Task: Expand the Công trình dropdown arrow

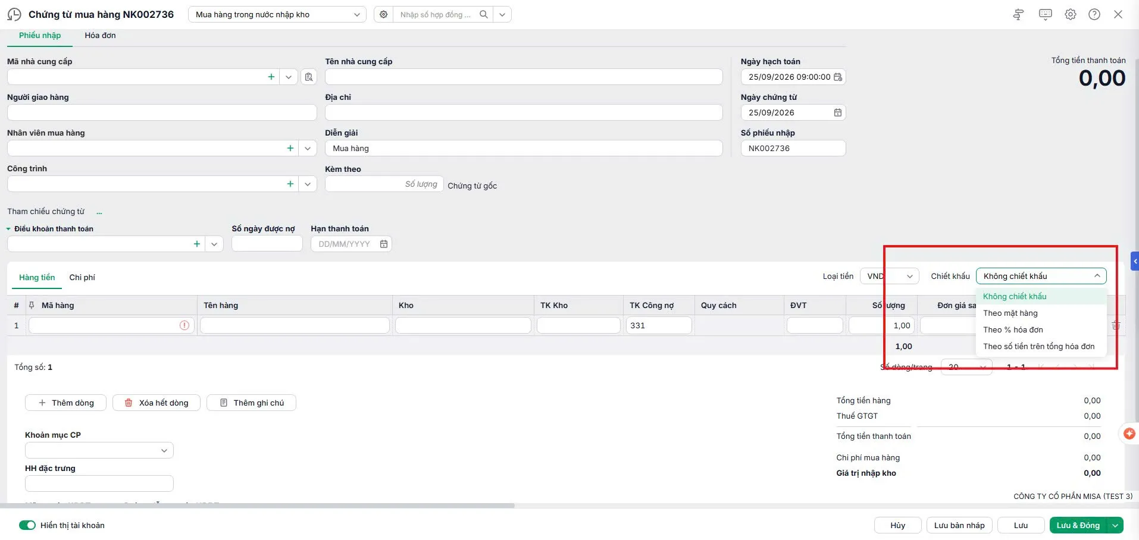Action: point(308,184)
